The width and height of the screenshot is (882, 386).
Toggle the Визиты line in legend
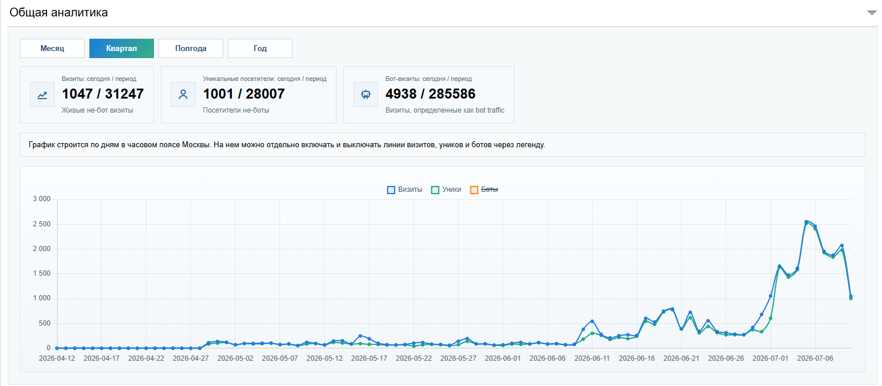(405, 189)
